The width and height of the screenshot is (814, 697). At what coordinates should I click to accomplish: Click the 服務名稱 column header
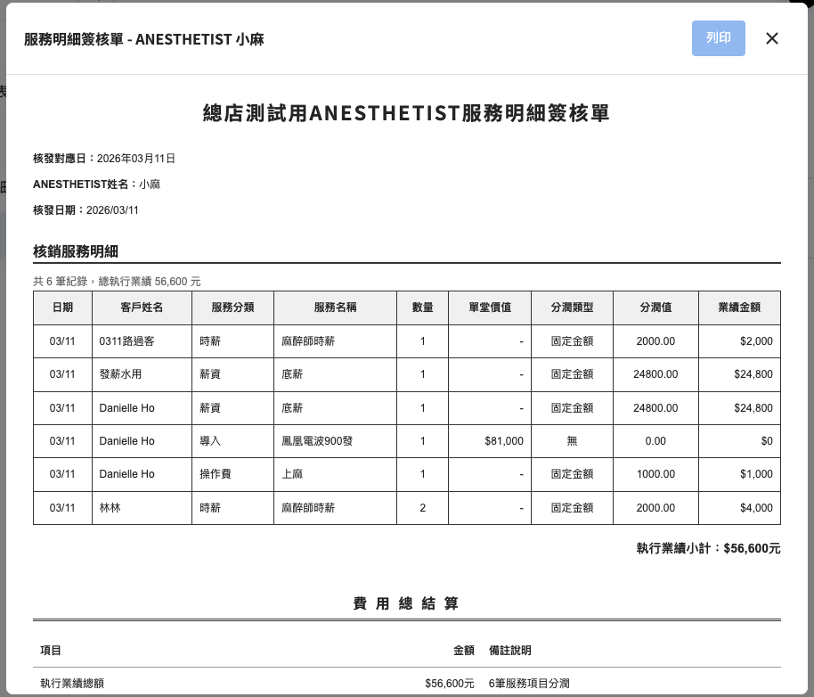click(x=335, y=307)
